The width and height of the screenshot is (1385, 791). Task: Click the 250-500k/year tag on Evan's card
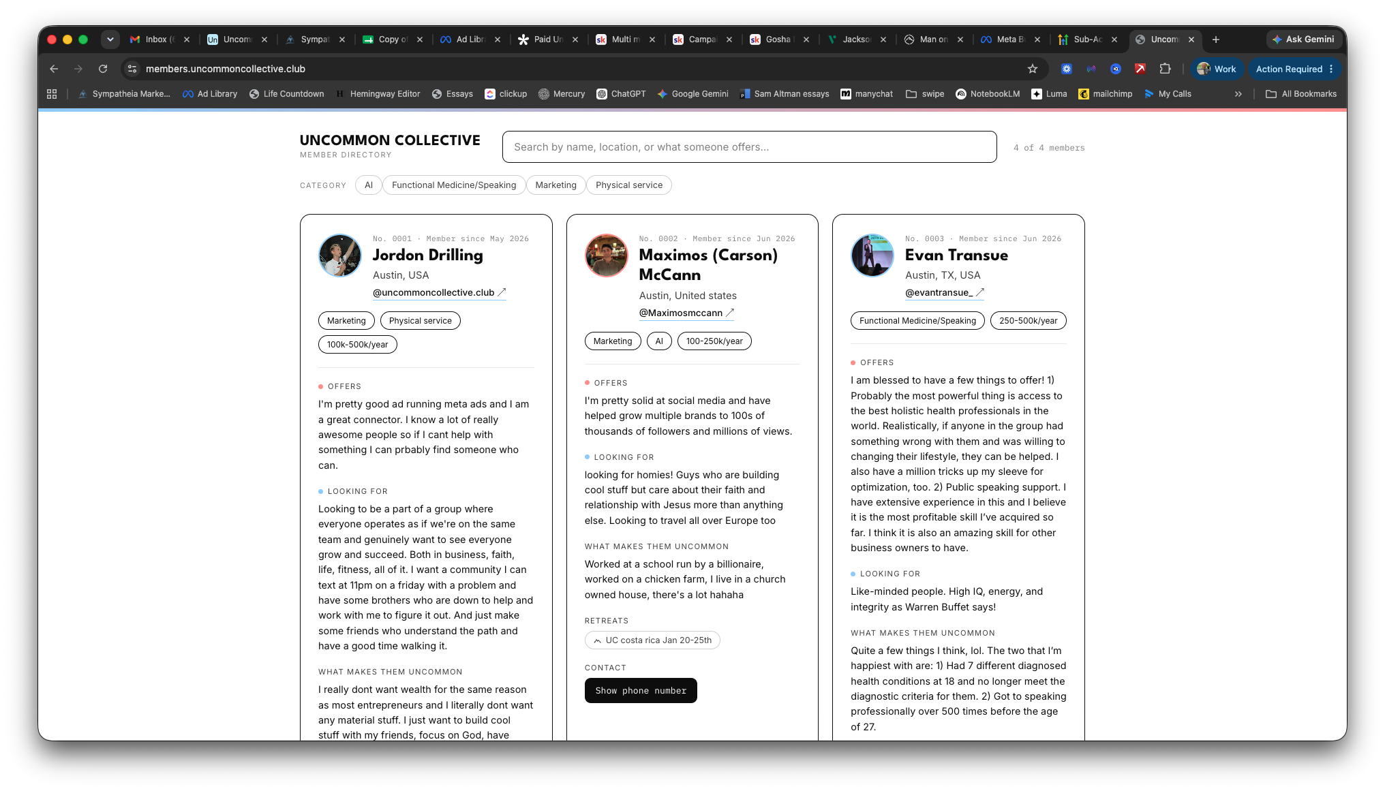(1029, 321)
